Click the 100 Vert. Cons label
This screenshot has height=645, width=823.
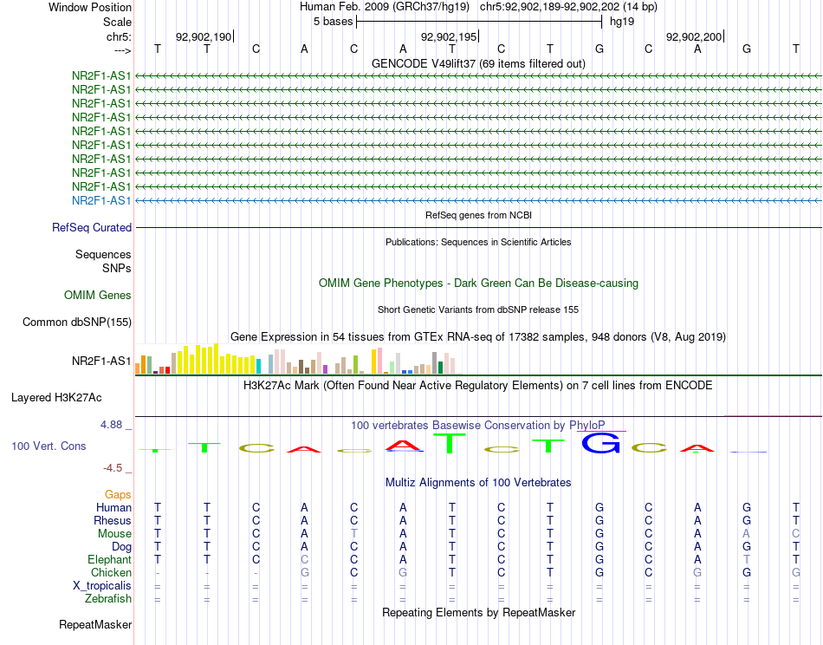click(x=49, y=446)
